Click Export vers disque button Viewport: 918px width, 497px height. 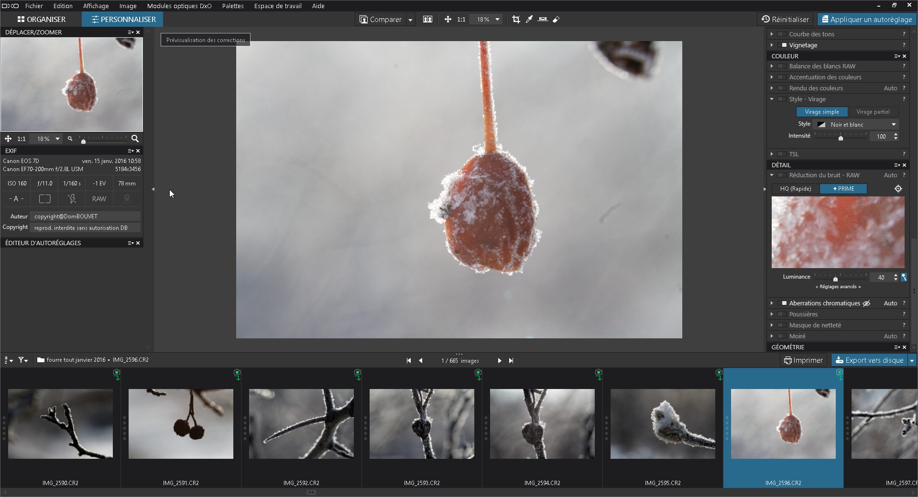pos(869,360)
